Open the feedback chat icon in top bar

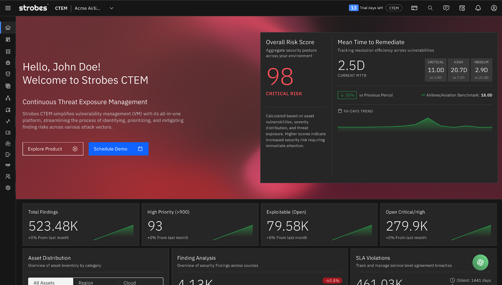(446, 8)
